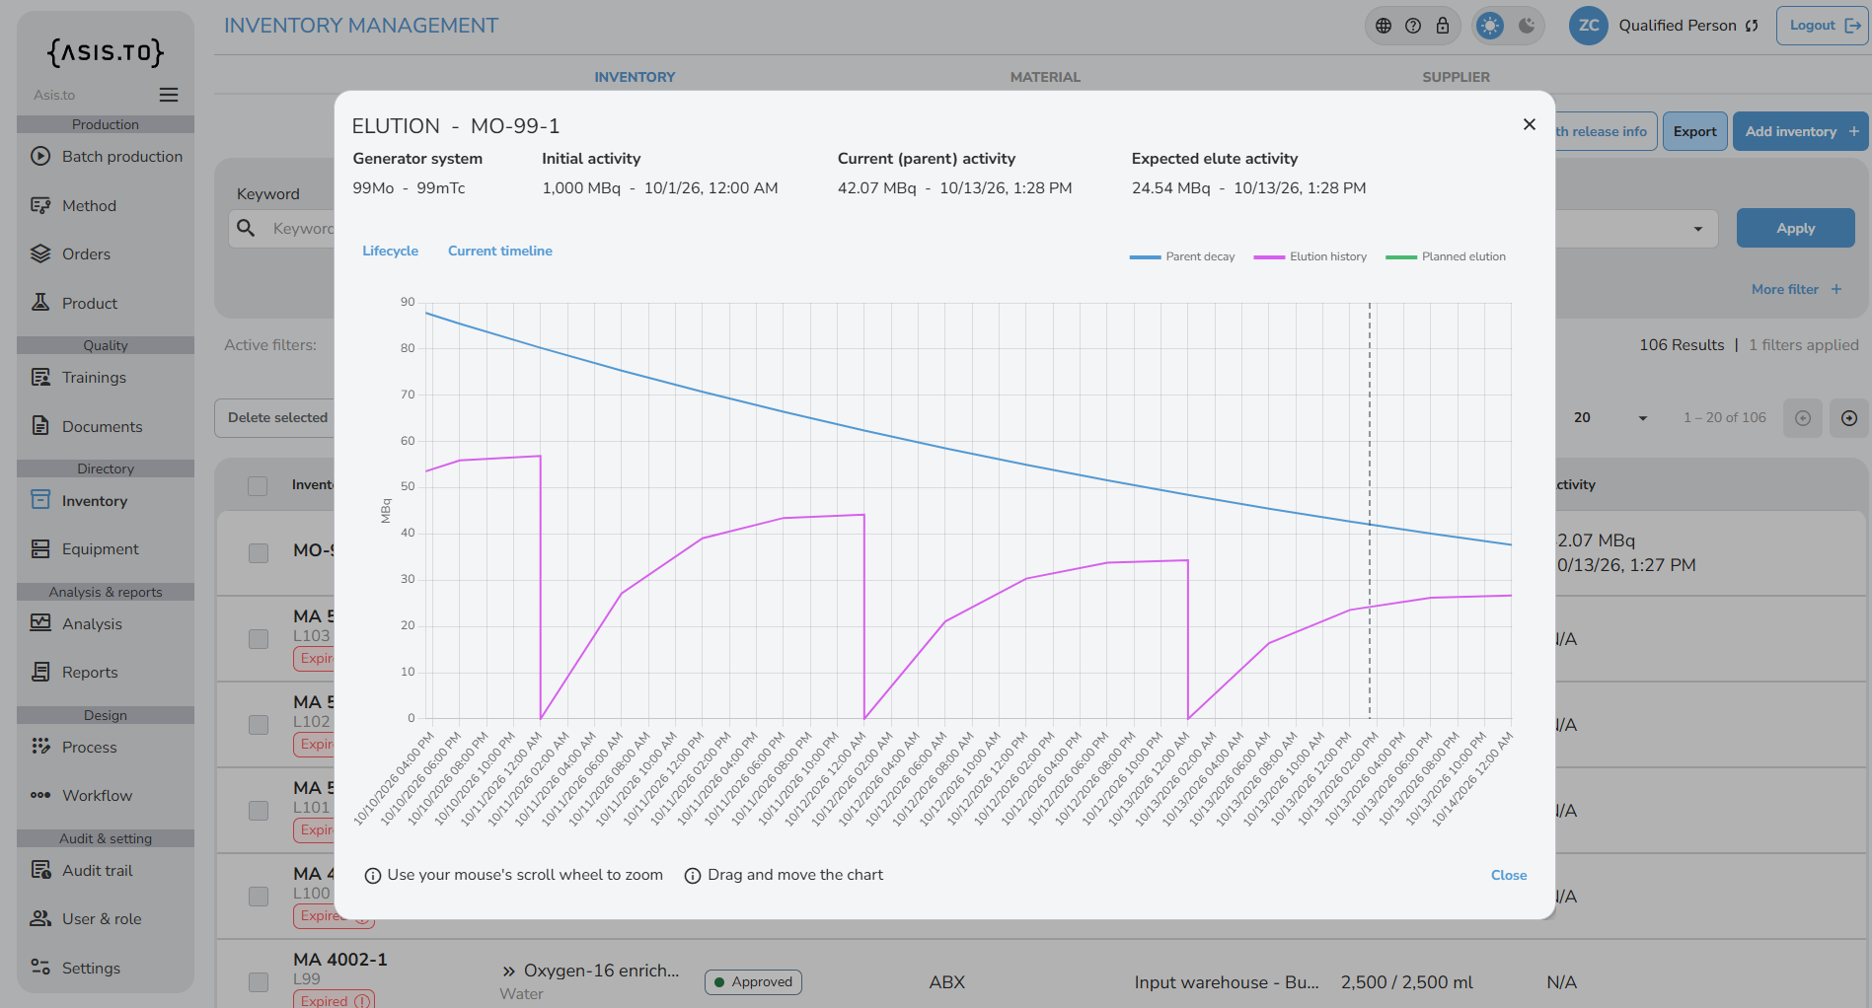Click the Export button
This screenshot has width=1872, height=1008.
point(1694,131)
